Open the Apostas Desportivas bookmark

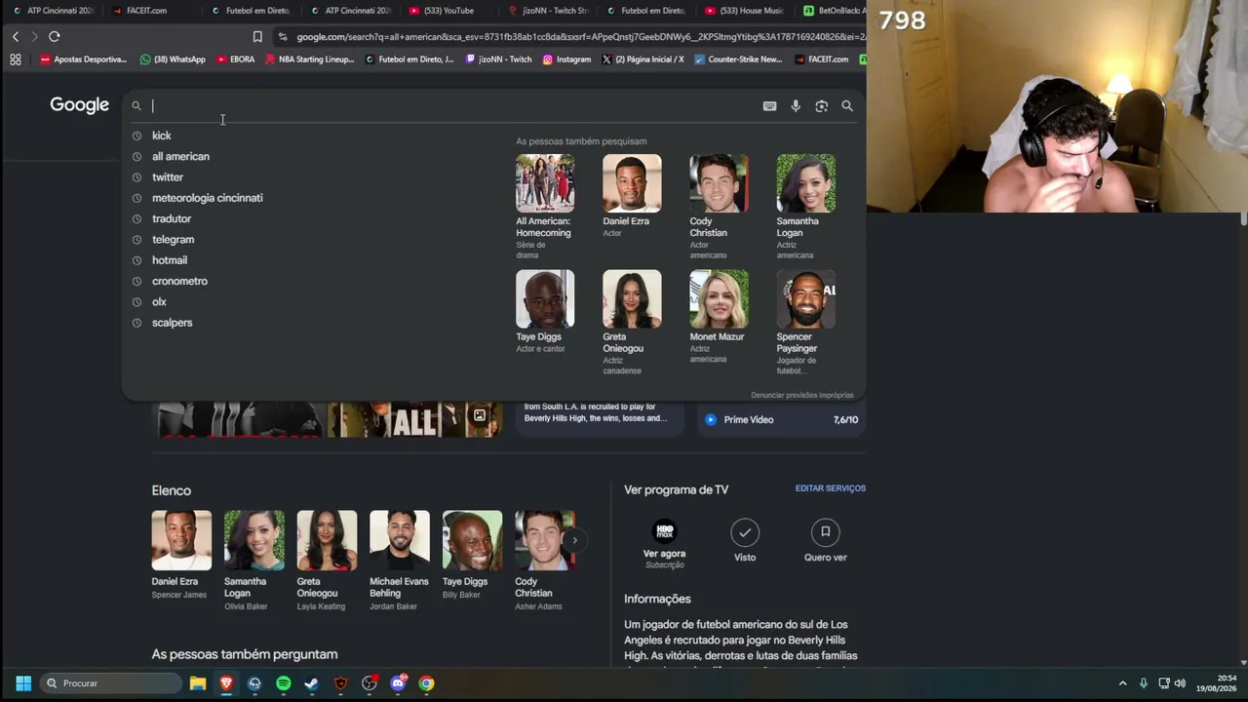click(83, 59)
